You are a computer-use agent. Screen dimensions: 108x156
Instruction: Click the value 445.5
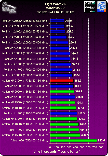tap(83, 124)
